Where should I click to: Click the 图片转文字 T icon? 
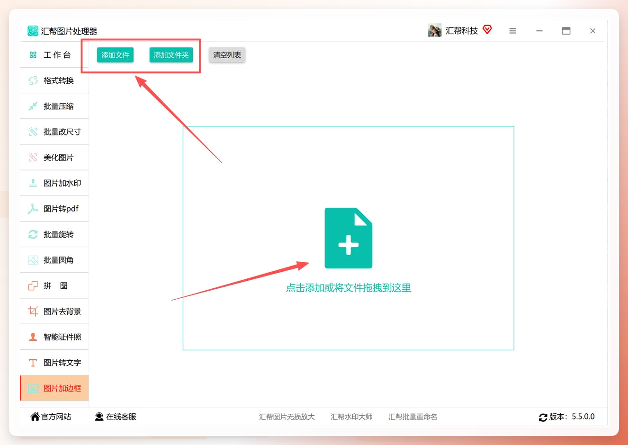(33, 363)
